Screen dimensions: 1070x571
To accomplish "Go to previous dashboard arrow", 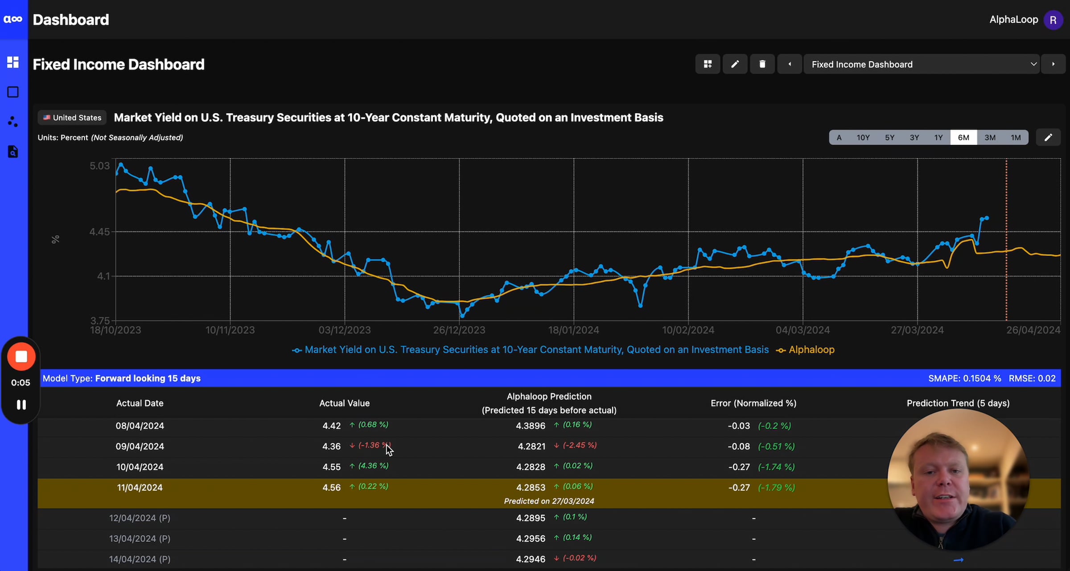I will tap(790, 64).
